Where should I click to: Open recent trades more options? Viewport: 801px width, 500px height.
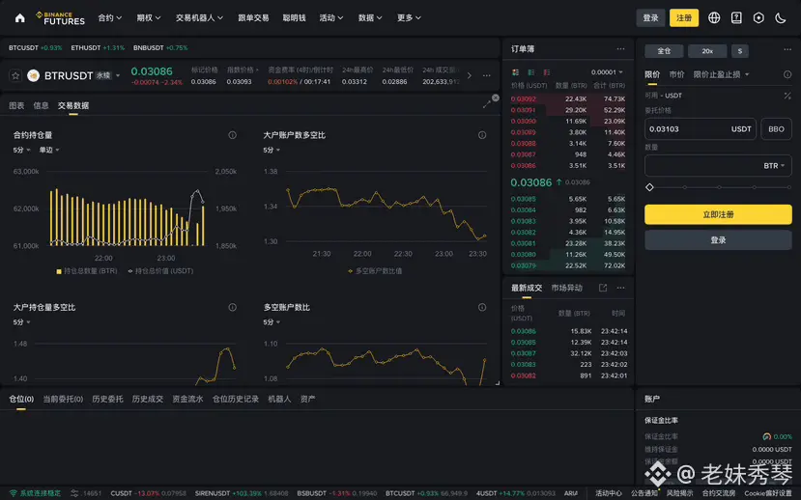click(x=620, y=288)
